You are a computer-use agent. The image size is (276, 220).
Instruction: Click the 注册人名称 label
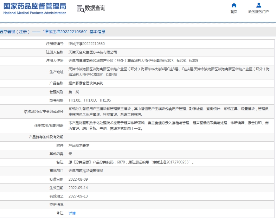coord(54,52)
